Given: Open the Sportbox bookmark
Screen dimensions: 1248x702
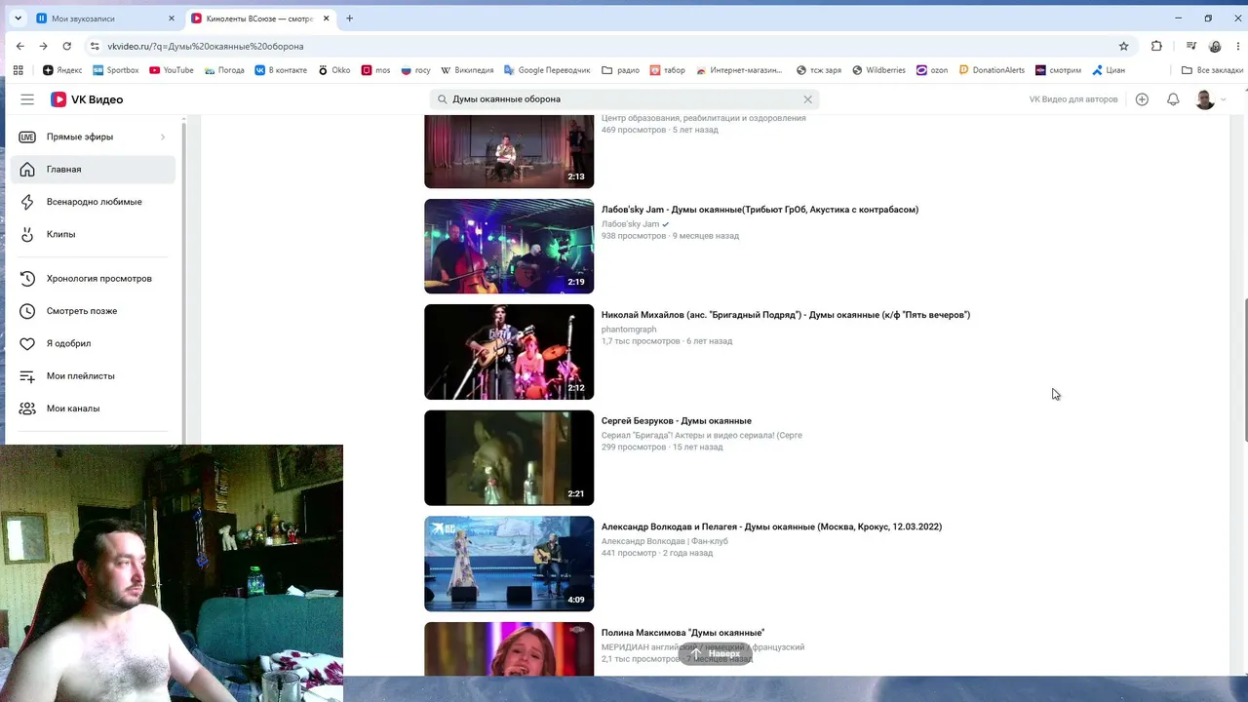Looking at the screenshot, I should point(116,70).
